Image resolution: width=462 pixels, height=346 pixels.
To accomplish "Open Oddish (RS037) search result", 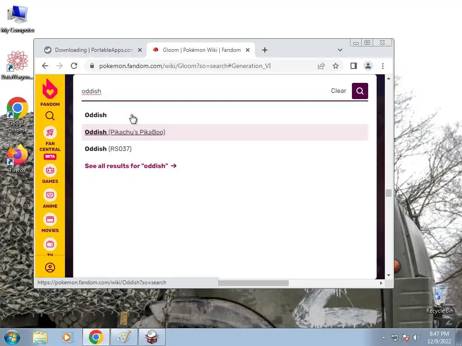I will [225, 149].
